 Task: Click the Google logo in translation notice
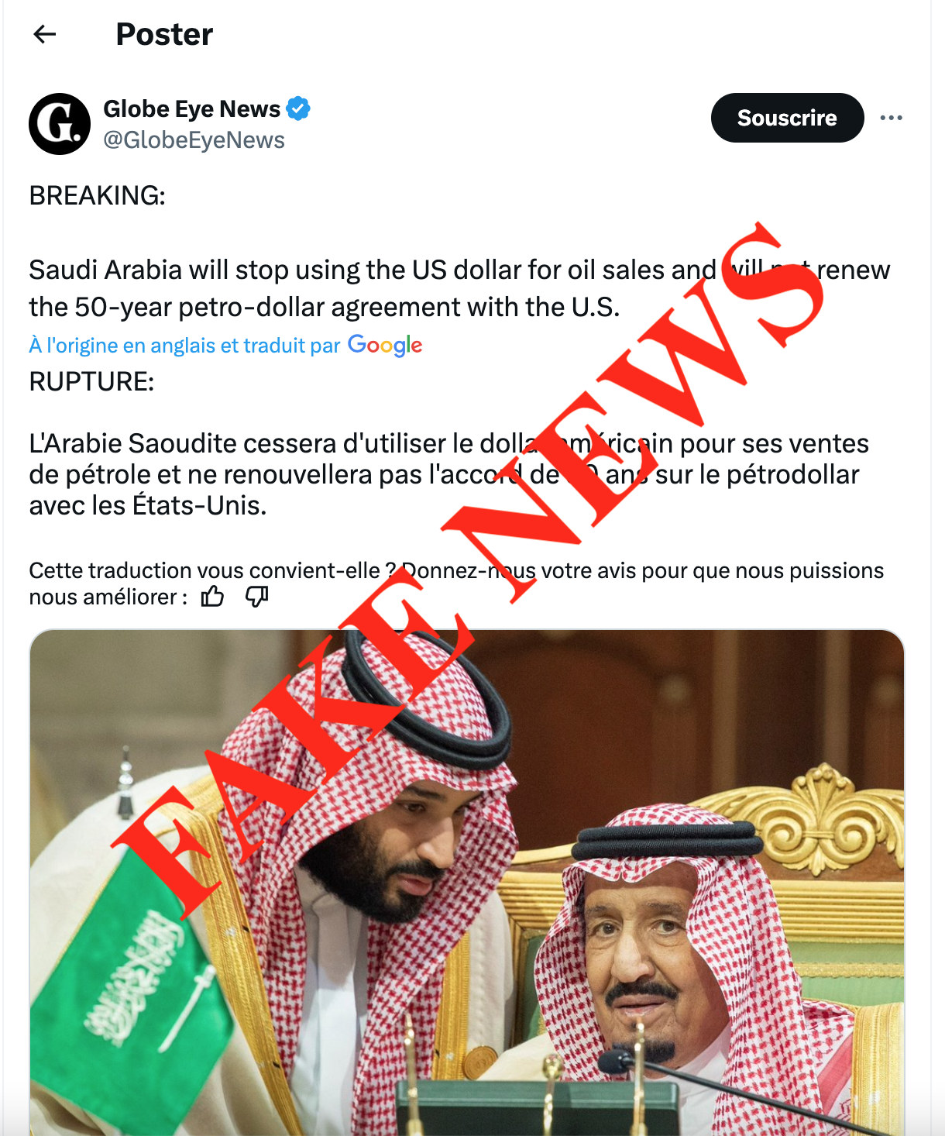click(385, 345)
